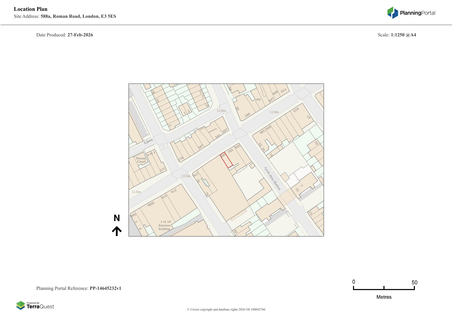Click the red-outlined site boundary at 588

tap(226, 160)
